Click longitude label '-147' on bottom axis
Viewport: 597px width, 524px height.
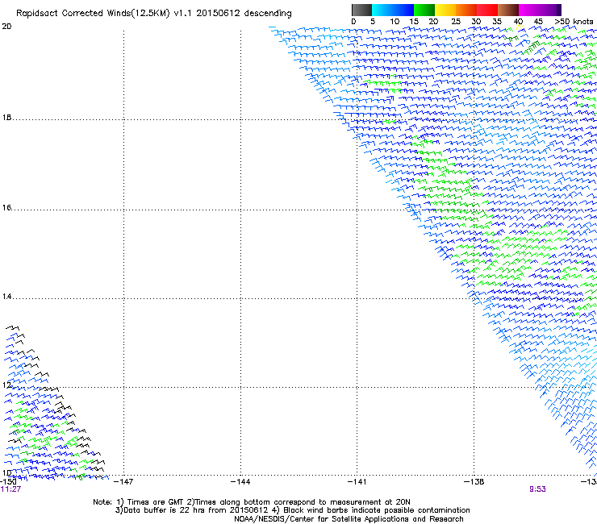[123, 482]
